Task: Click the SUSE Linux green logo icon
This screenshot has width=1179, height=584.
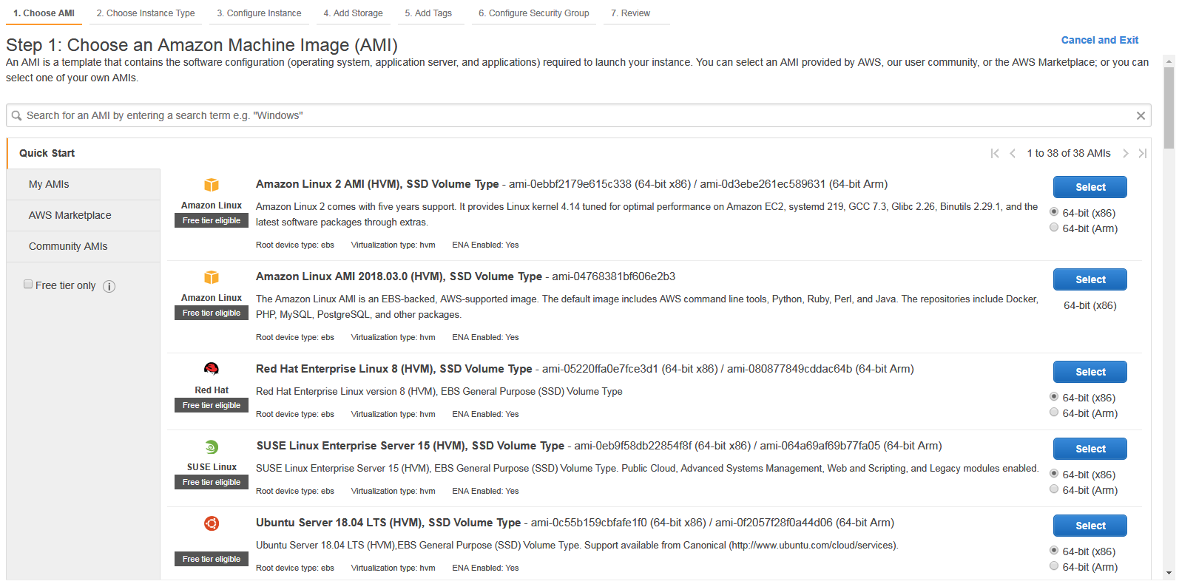Action: [x=212, y=447]
